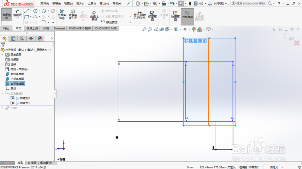The width and height of the screenshot is (302, 169).
Task: Switch to the 特征 features tab
Action: (6, 28)
